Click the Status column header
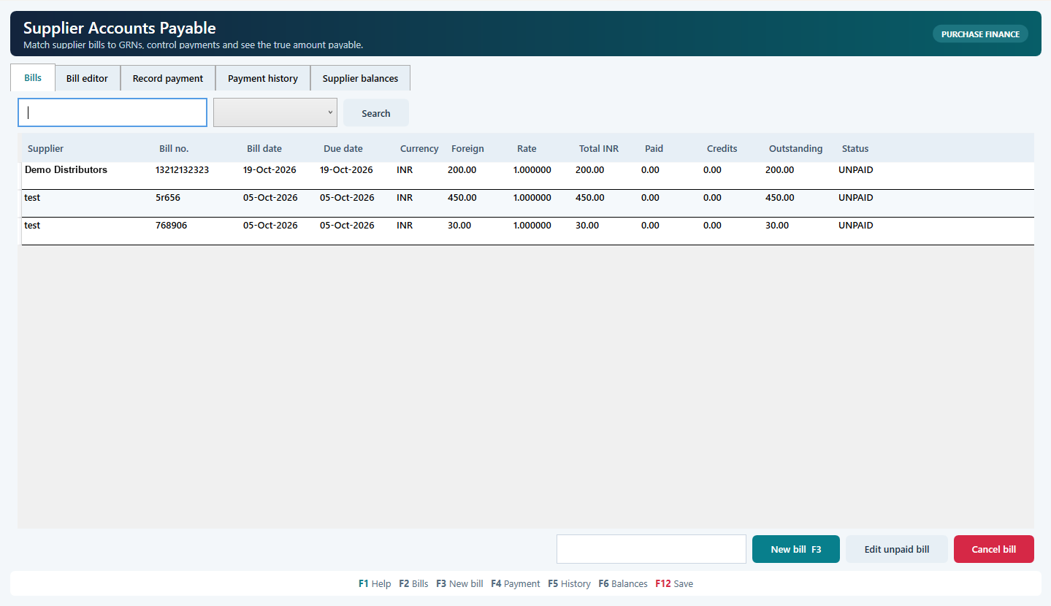The height and width of the screenshot is (606, 1051). [855, 148]
